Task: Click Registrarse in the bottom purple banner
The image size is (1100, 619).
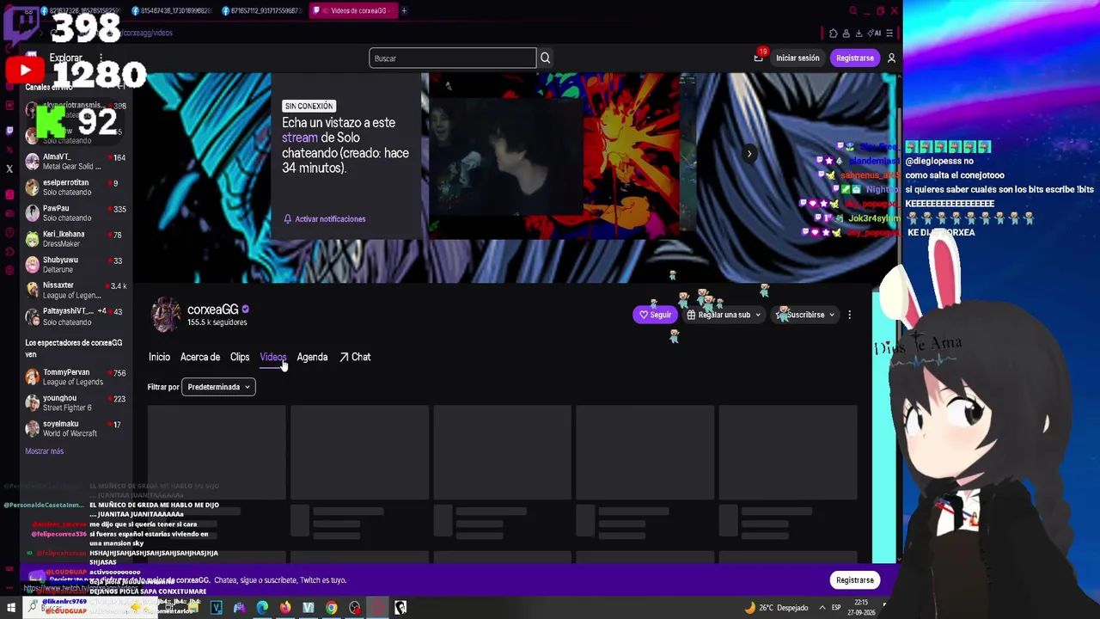Action: coord(854,580)
